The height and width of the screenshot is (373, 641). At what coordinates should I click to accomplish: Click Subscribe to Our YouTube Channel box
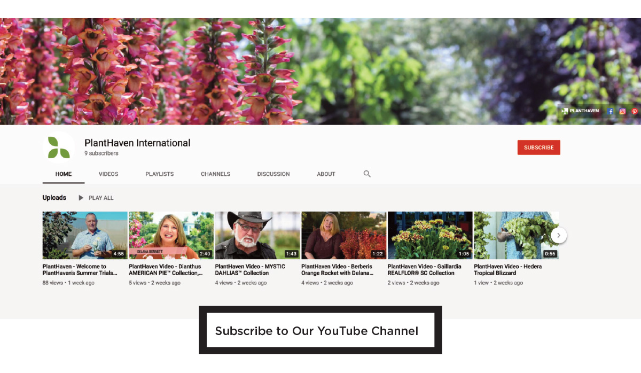(320, 330)
